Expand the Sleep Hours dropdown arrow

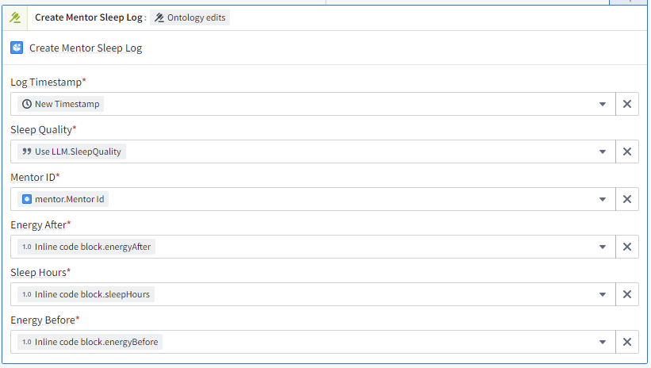click(603, 294)
